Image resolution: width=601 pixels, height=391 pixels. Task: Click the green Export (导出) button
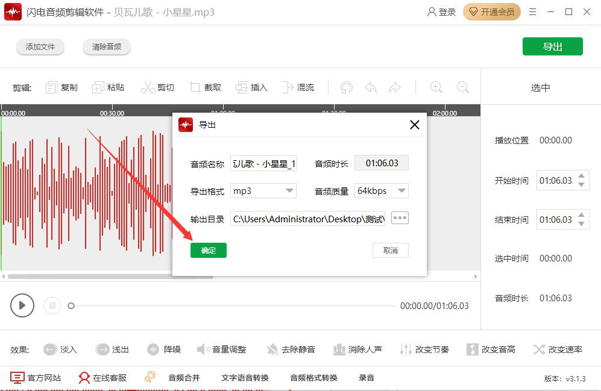(x=553, y=46)
